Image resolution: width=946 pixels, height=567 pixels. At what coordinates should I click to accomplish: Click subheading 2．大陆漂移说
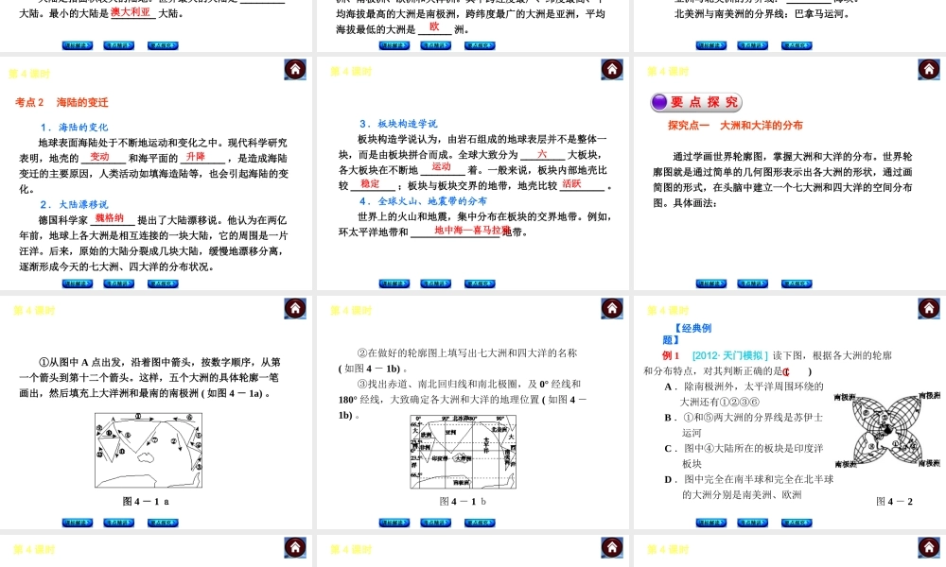point(74,204)
